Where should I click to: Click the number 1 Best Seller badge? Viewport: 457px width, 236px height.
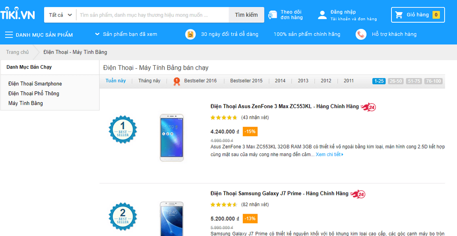click(x=123, y=130)
